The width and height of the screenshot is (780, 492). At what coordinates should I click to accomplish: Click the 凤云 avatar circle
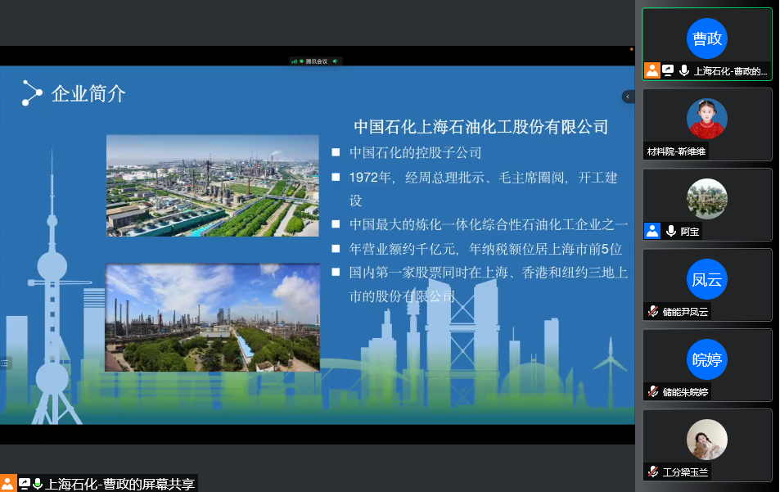click(x=706, y=279)
